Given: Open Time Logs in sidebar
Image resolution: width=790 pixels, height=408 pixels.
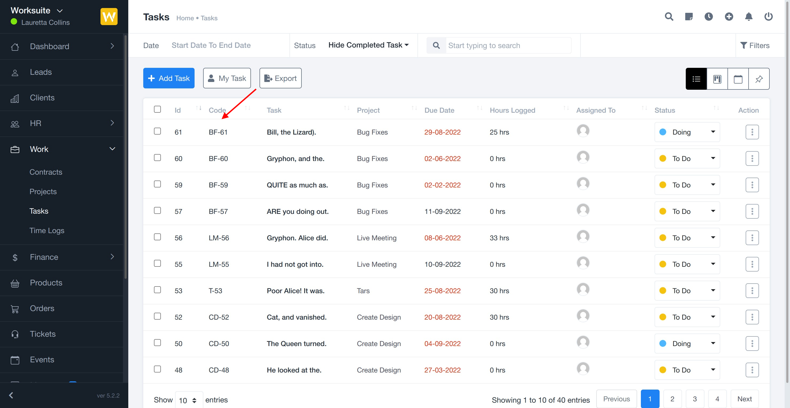Looking at the screenshot, I should 47,230.
